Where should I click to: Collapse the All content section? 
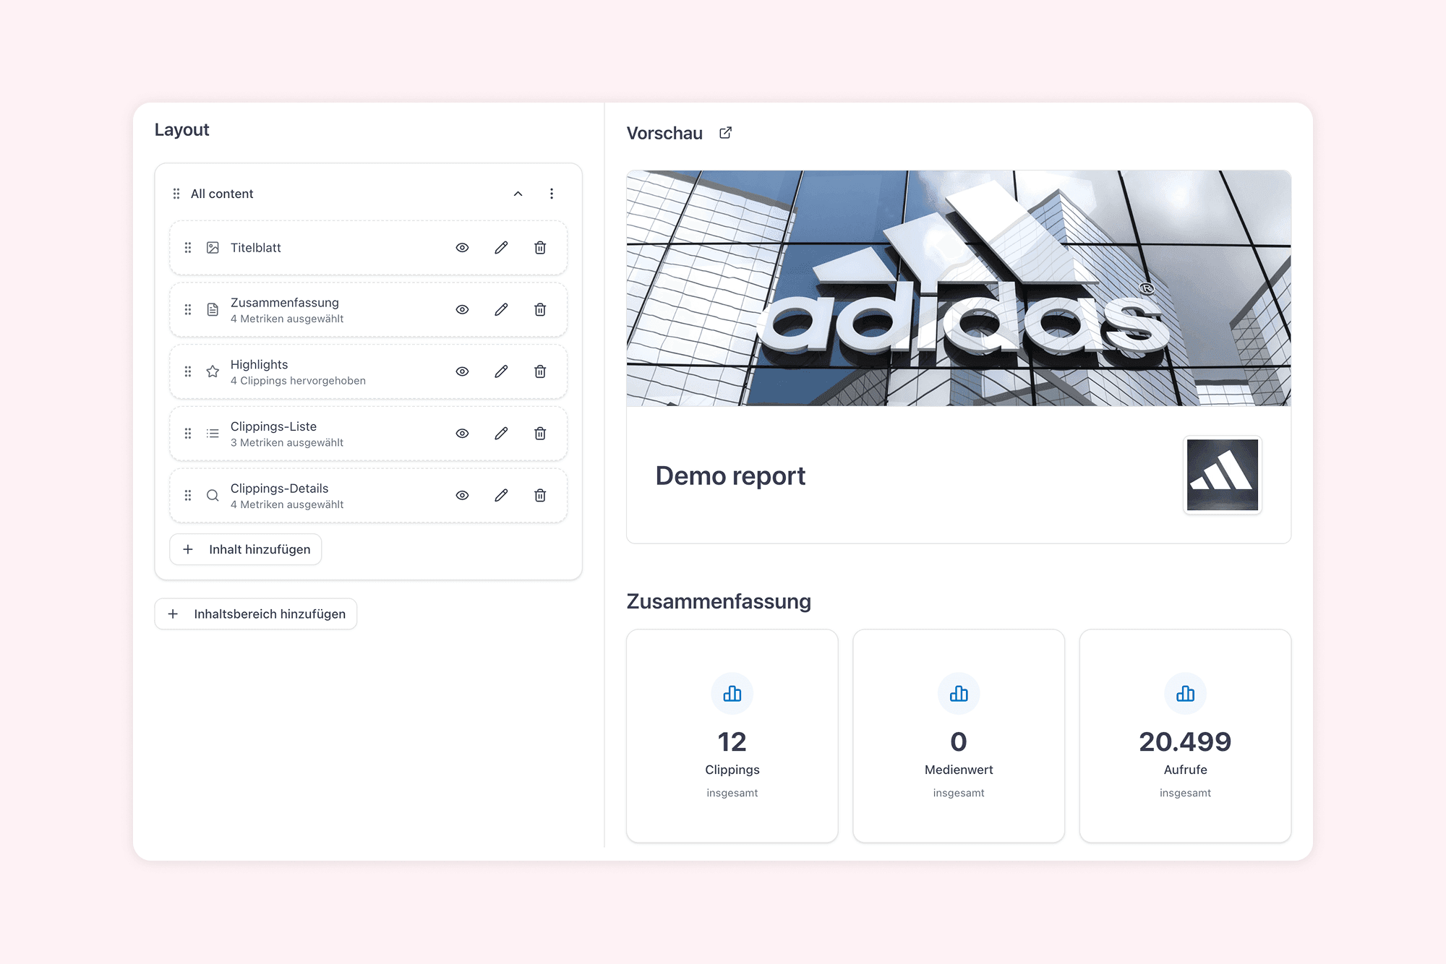[x=518, y=194]
